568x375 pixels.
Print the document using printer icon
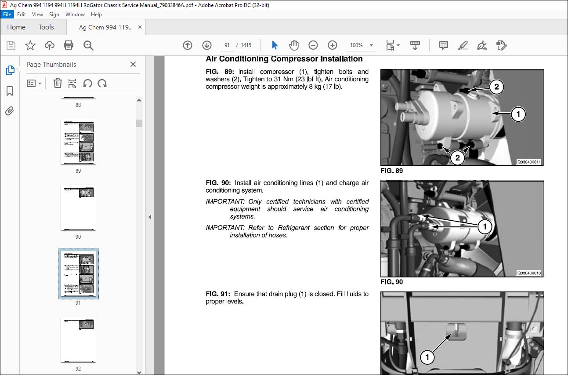point(69,45)
